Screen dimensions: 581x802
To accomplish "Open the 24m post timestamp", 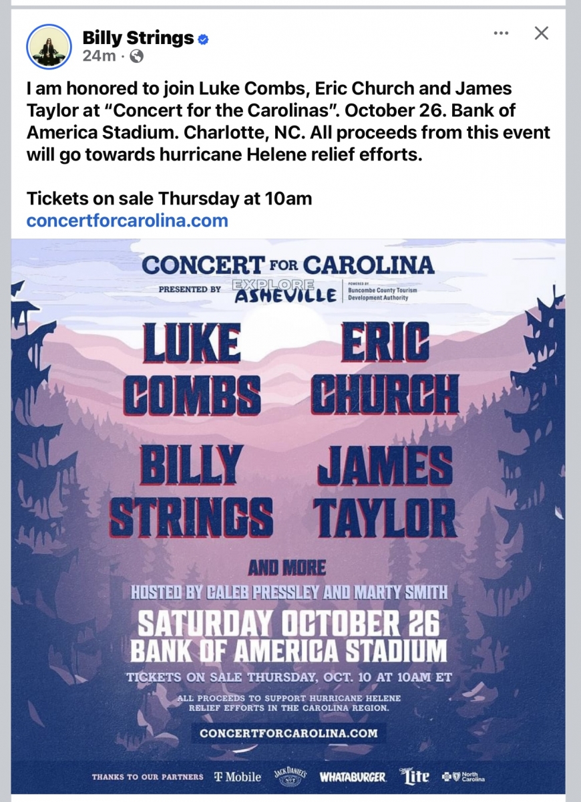I will (99, 57).
